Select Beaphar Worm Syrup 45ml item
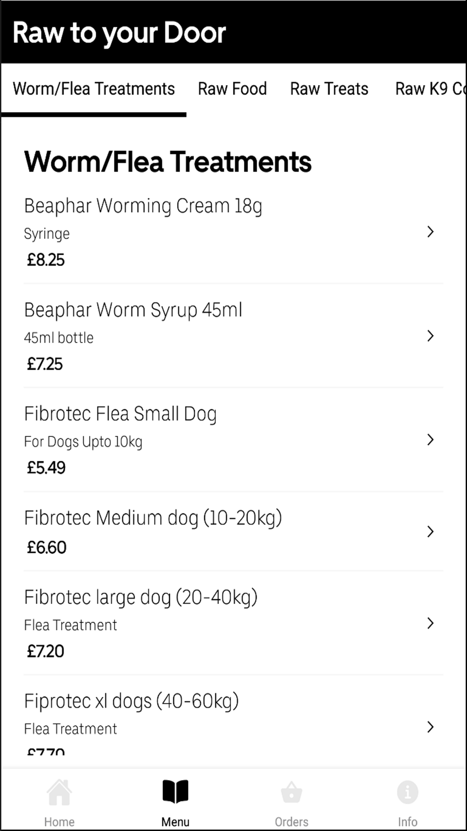 (x=133, y=310)
